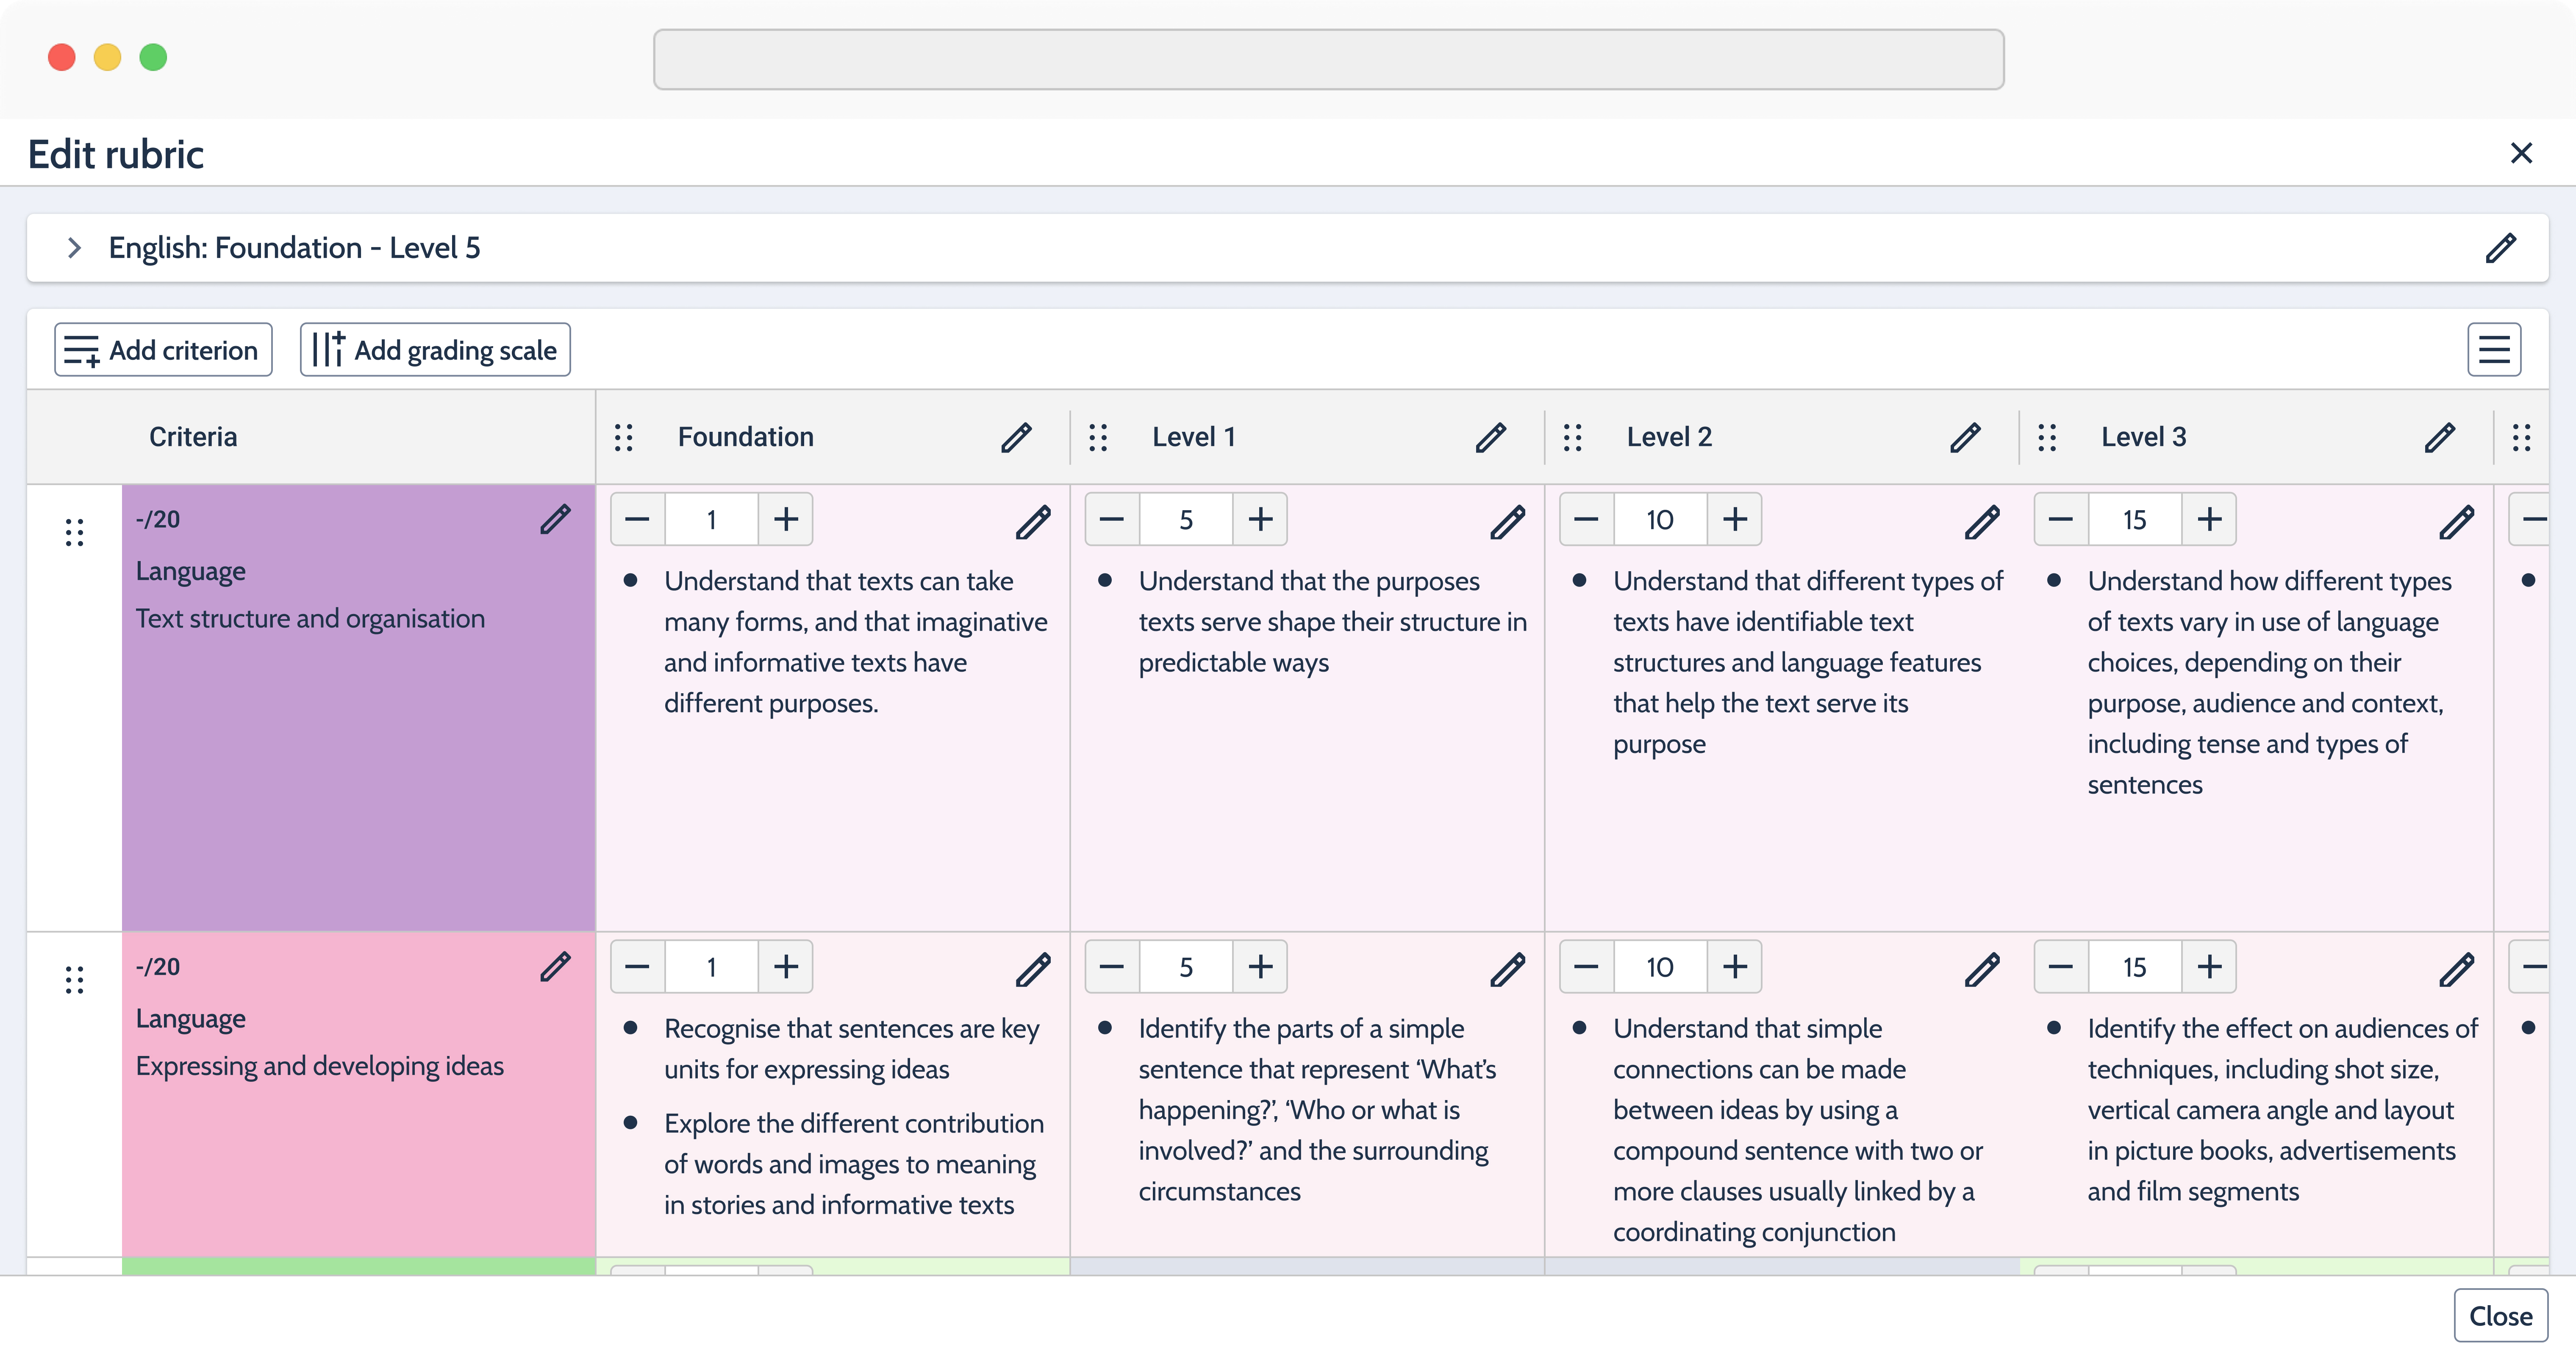Edit the Text structure and organisation criterion
This screenshot has height=1356, width=2576.
click(555, 519)
